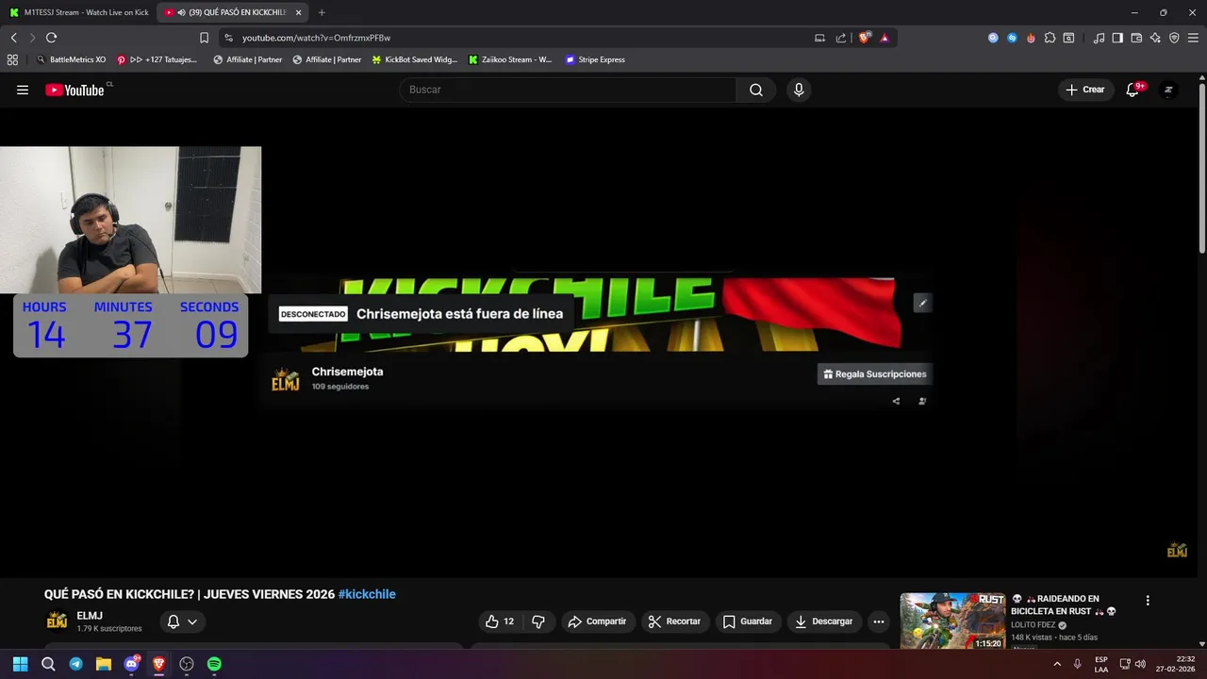Viewport: 1207px width, 679px height.
Task: Open subscription notification bell dropdown
Action: [182, 621]
